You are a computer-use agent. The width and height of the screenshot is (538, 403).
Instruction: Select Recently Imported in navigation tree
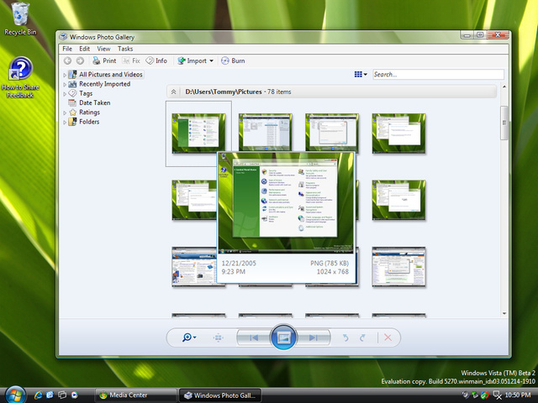click(99, 84)
